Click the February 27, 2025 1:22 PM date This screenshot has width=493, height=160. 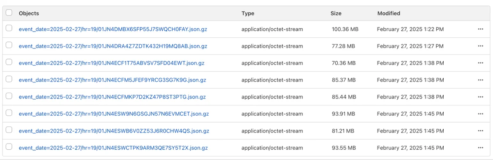point(410,30)
